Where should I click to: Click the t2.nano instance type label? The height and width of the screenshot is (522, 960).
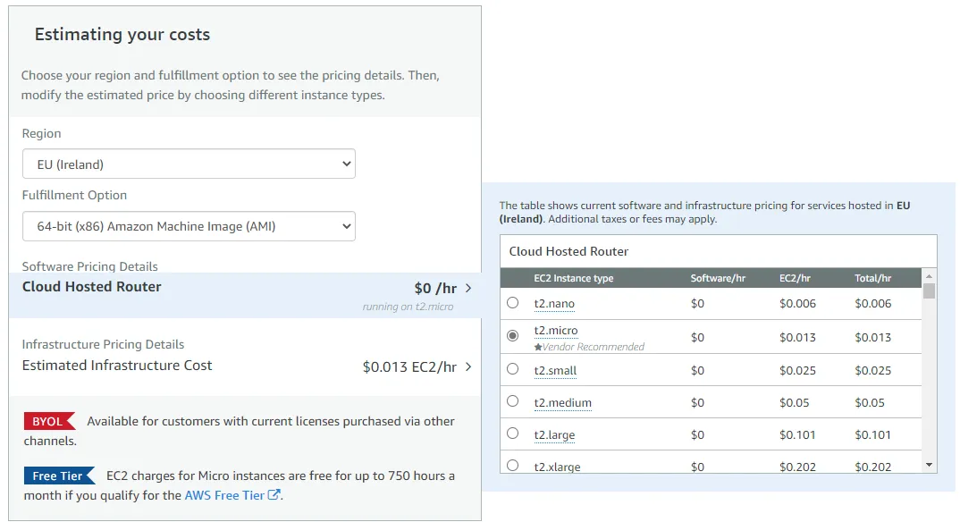pos(554,304)
